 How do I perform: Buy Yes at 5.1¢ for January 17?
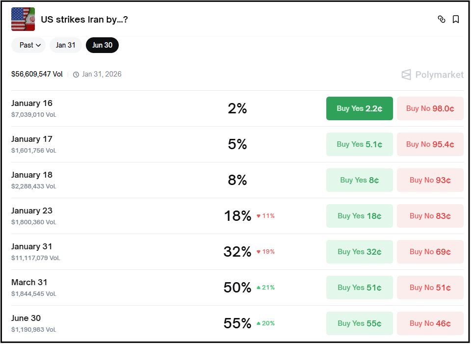click(359, 144)
